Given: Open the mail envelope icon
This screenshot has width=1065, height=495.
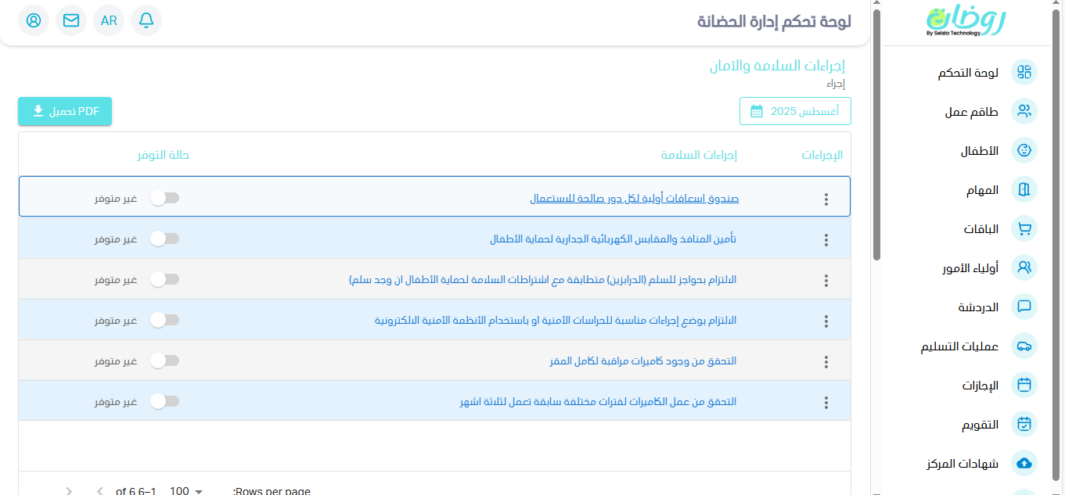Looking at the screenshot, I should point(70,20).
